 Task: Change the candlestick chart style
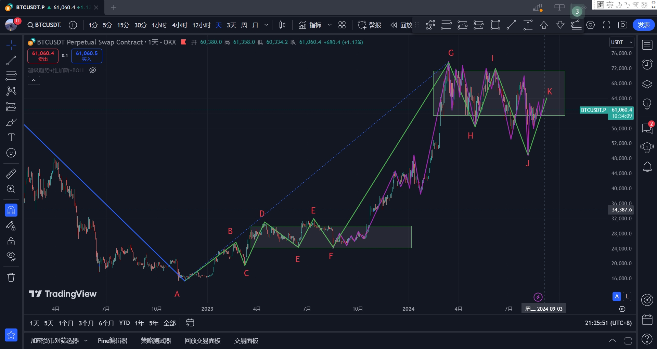pos(282,25)
